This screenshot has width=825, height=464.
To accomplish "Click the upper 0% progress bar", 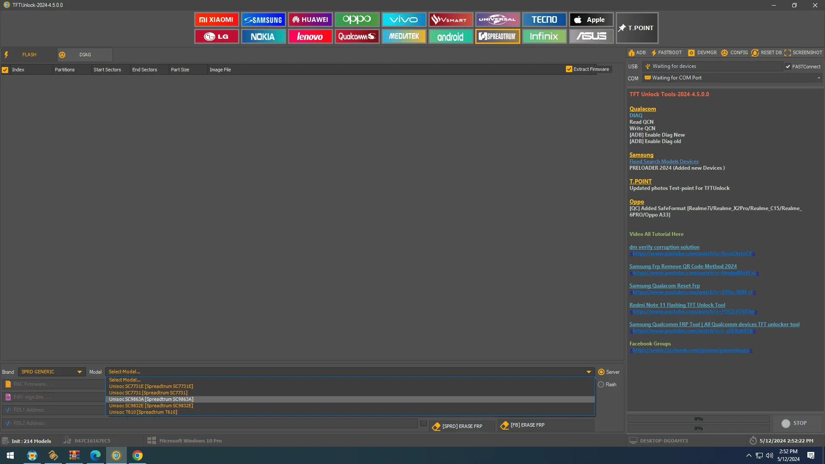I will tap(698, 419).
